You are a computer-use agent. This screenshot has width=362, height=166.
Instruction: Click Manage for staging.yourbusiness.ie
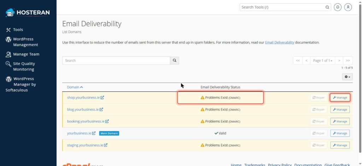(340, 145)
